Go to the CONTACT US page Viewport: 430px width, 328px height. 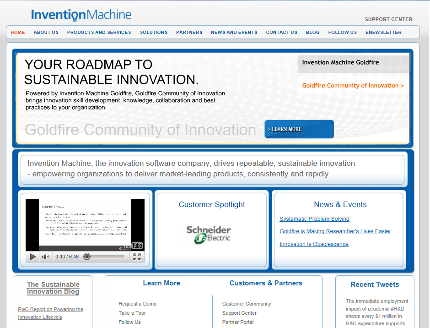click(x=282, y=32)
